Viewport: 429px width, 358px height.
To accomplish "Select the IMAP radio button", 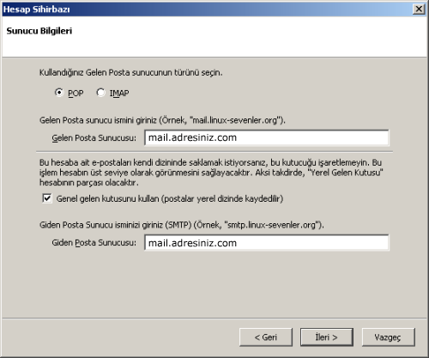I will tap(100, 93).
